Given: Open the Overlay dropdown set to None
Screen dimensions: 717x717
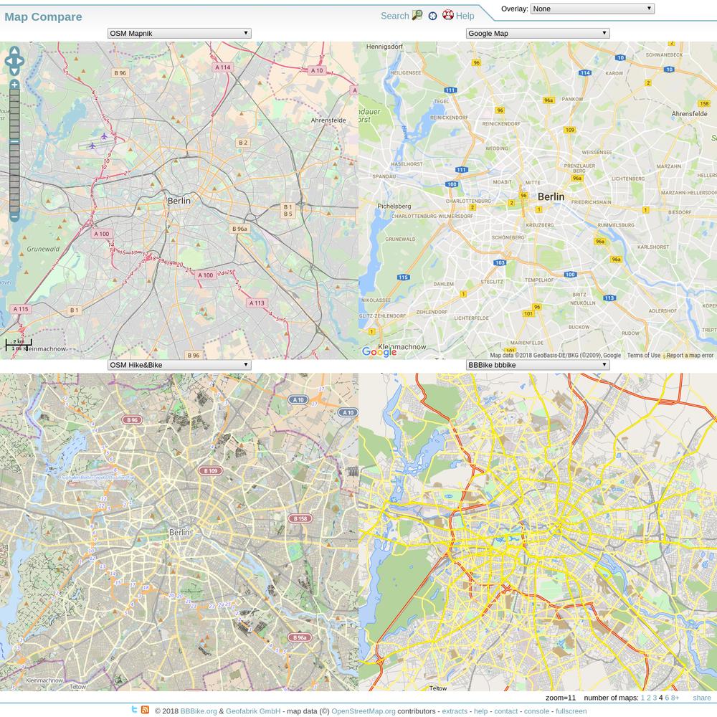Looking at the screenshot, I should coord(592,9).
